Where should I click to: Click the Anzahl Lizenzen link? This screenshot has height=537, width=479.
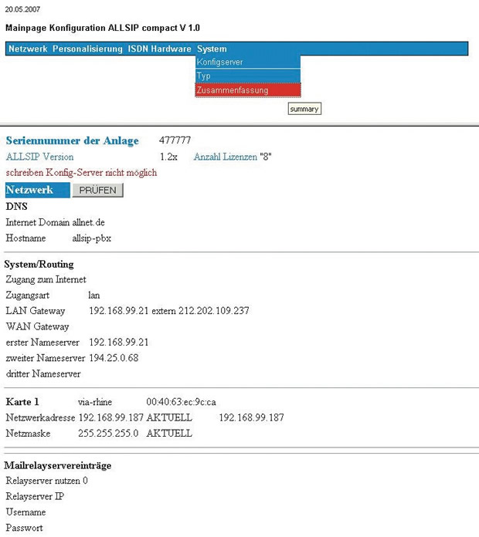click(x=226, y=157)
